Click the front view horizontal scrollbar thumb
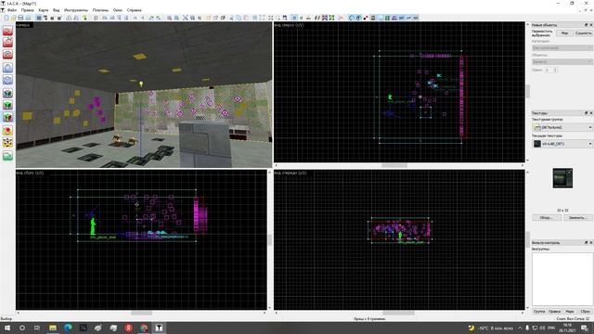594x334 pixels. [x=398, y=313]
